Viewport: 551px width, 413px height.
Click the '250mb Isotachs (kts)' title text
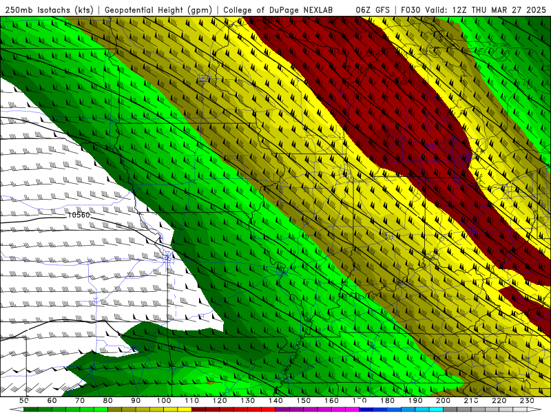tap(49, 10)
